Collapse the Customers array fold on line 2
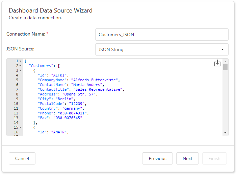237x175 pixels. point(20,66)
